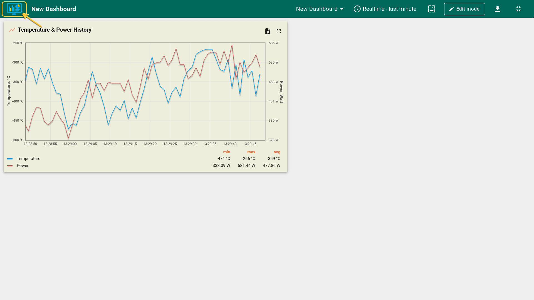Click the chart line icon beside title
Screen dimensions: 534x300
point(12,30)
